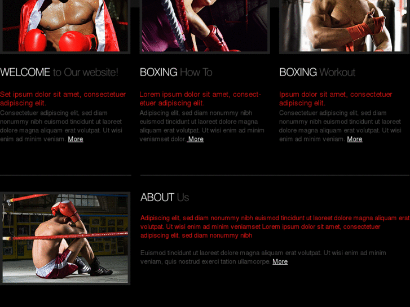Select boxer against ring ropes thumbnail

click(205, 26)
